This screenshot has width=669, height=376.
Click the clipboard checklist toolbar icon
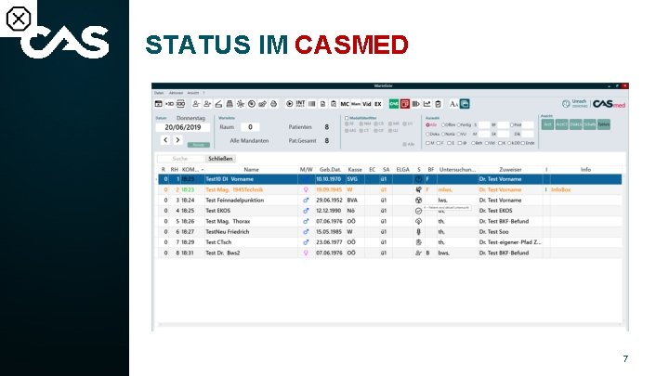point(439,104)
